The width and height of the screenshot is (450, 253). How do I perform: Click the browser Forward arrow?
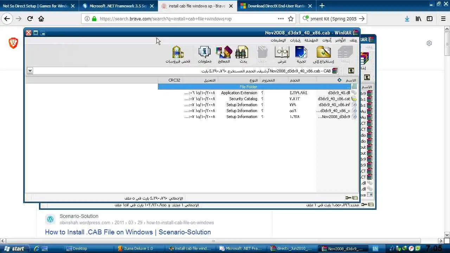[18, 19]
